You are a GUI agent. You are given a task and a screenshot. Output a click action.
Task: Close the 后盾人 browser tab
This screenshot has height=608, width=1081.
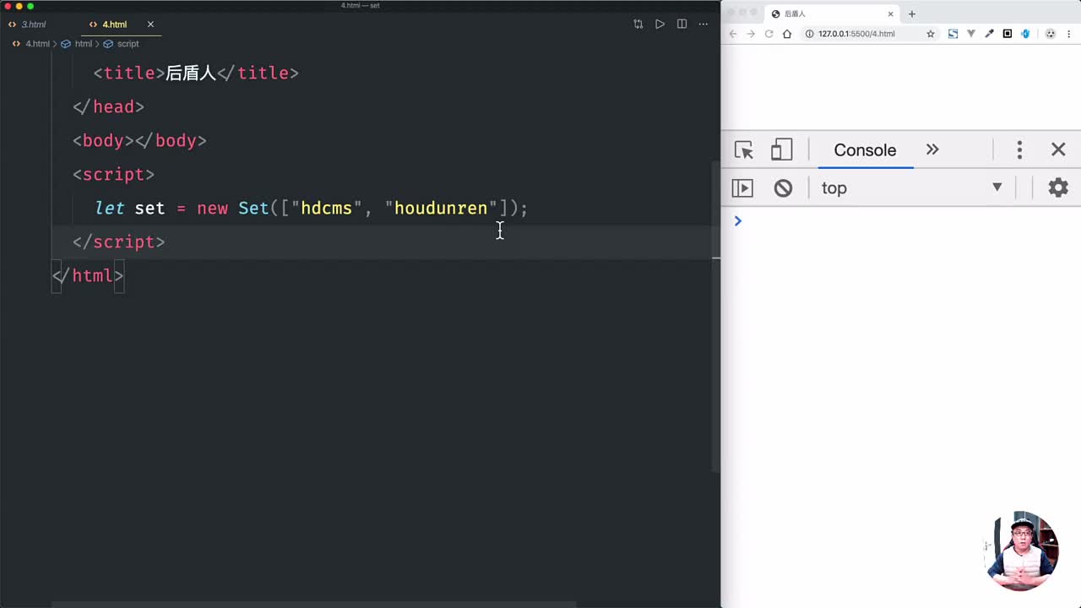pos(890,14)
